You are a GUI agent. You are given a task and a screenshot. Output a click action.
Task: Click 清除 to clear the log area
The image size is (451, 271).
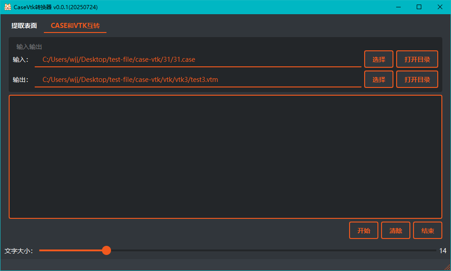click(395, 230)
